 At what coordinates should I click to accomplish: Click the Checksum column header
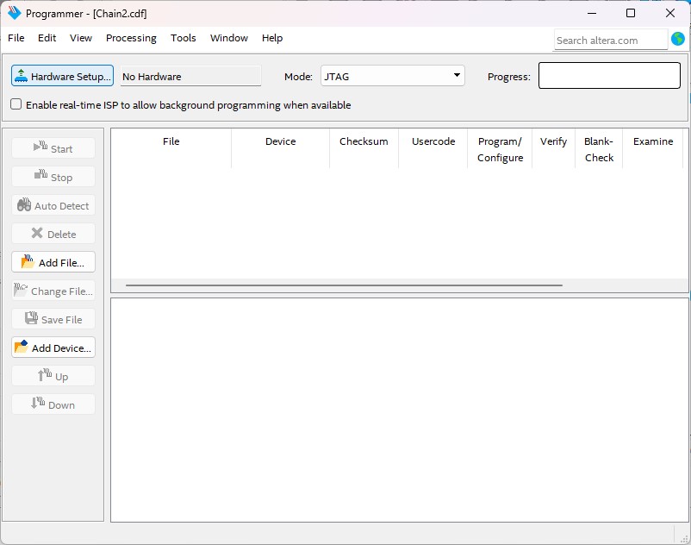tap(364, 148)
